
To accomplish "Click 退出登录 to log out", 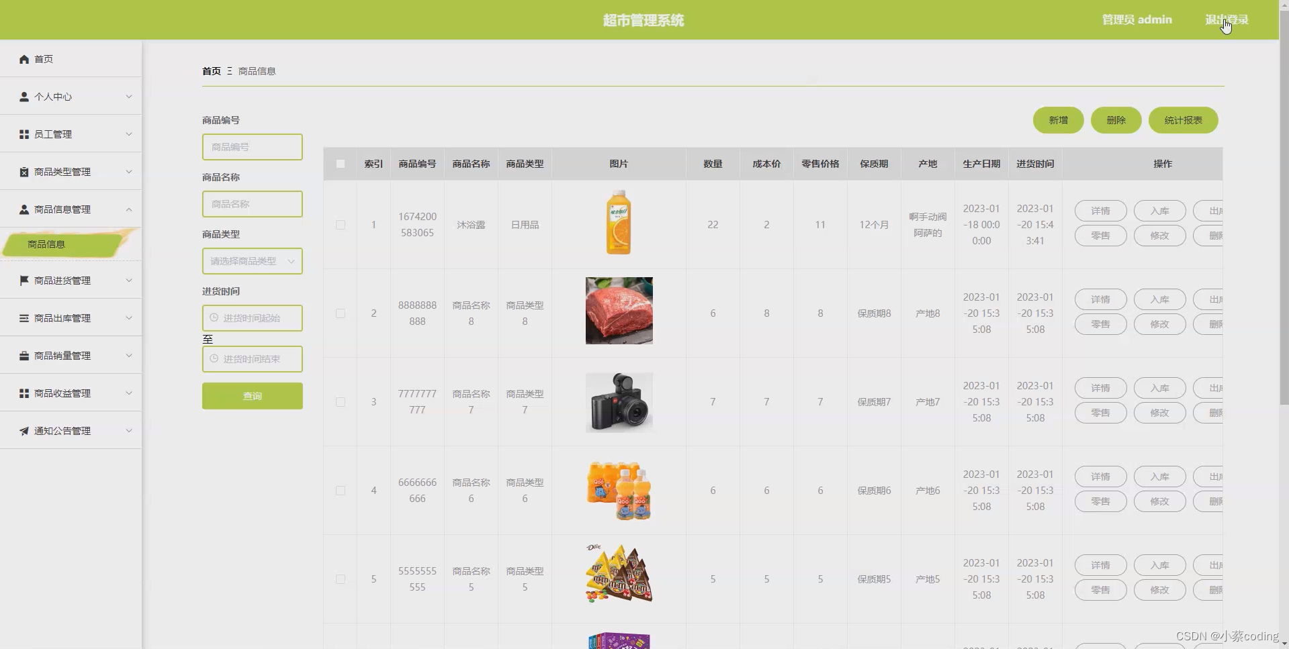I will [1227, 19].
